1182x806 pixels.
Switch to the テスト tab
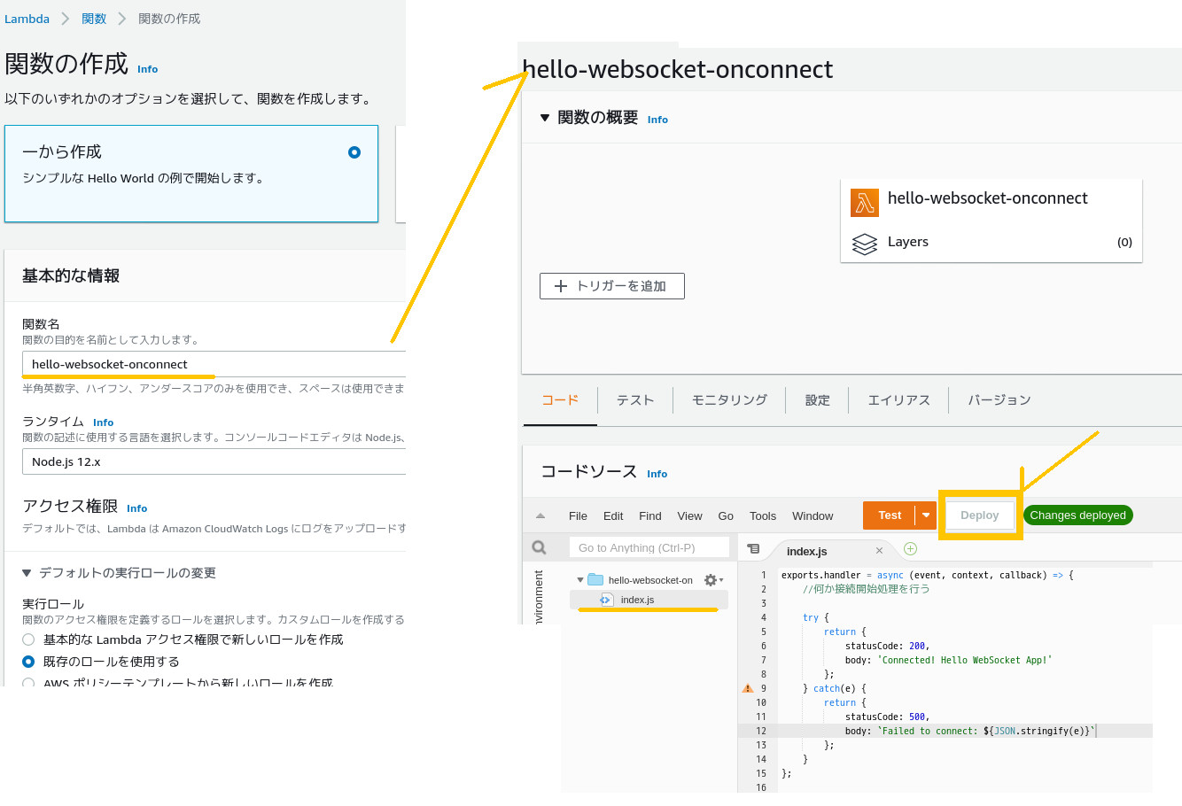click(x=635, y=400)
